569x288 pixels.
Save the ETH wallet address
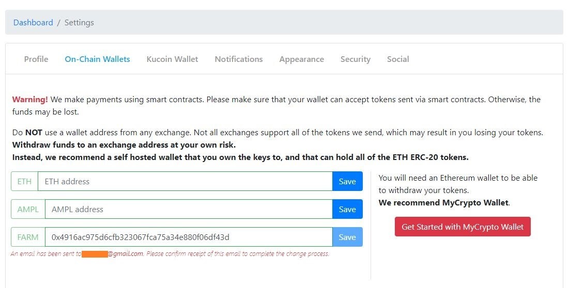(347, 181)
